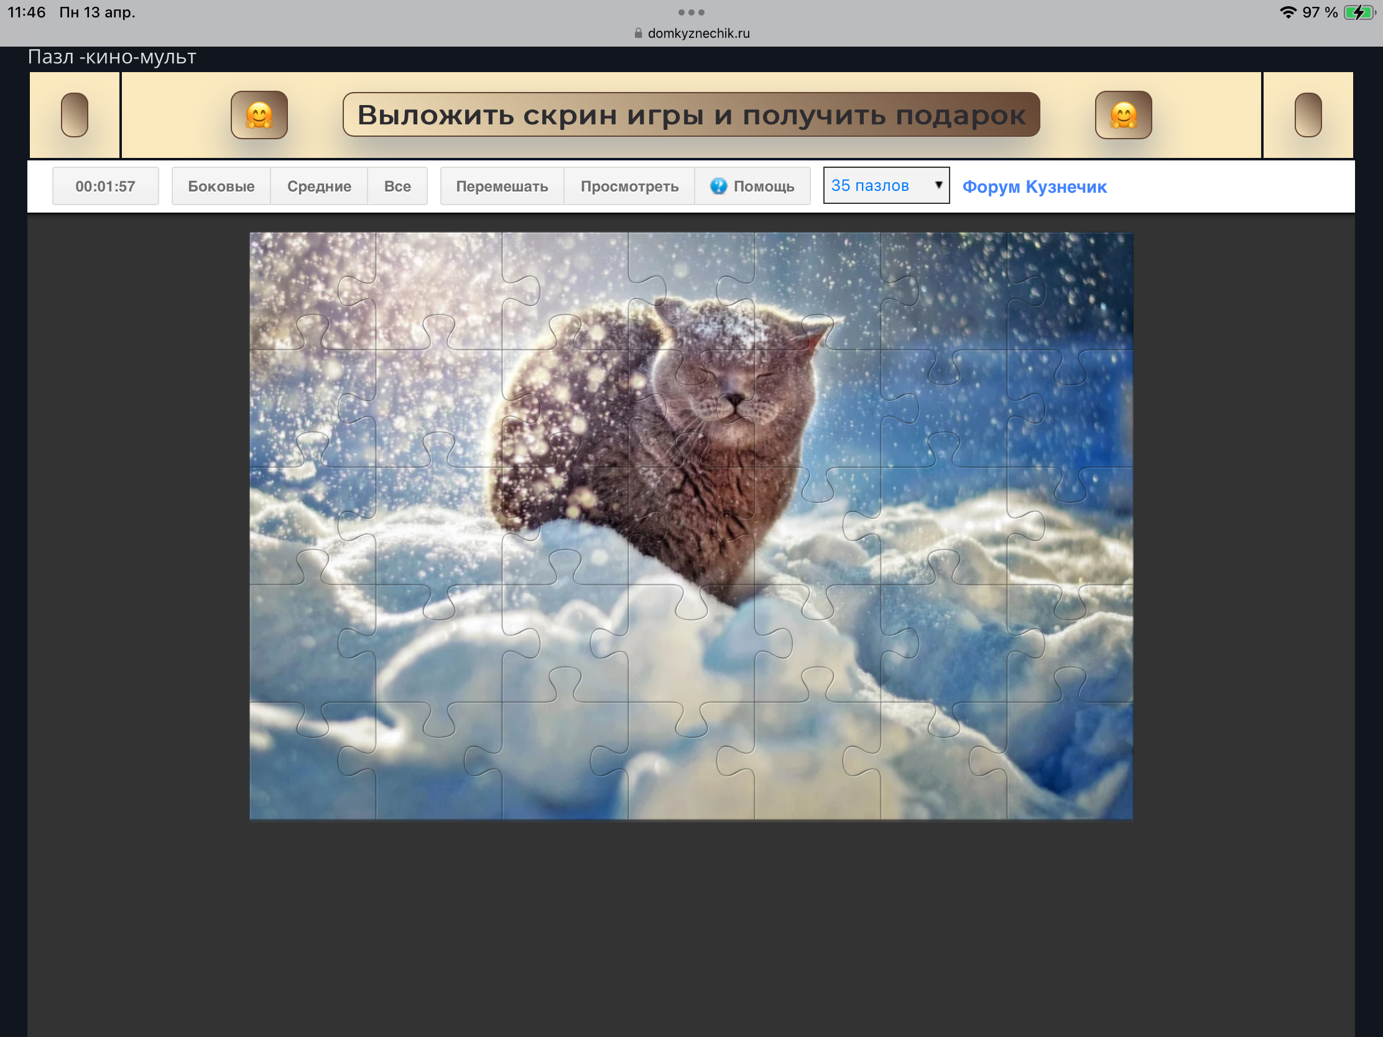This screenshot has width=1383, height=1037.
Task: Click the left hugging-face emoji icon
Action: pos(259,115)
